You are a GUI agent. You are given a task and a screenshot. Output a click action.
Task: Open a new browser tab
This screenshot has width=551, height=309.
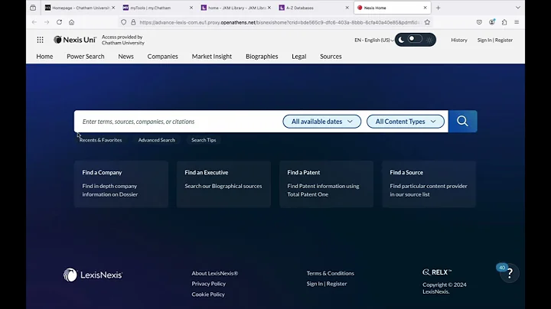[439, 8]
